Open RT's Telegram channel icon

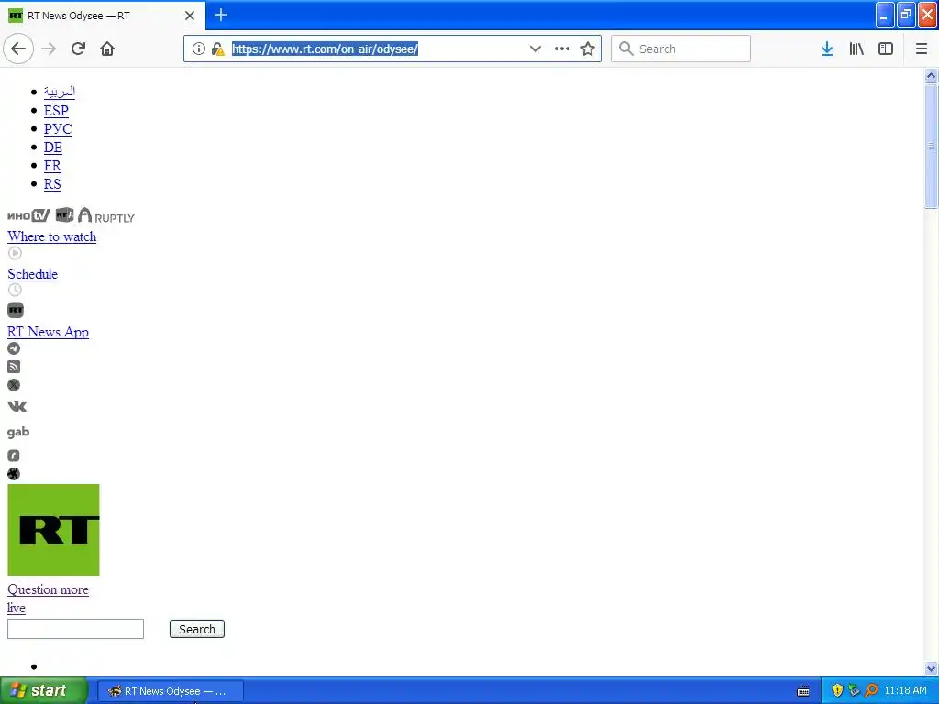pos(14,348)
